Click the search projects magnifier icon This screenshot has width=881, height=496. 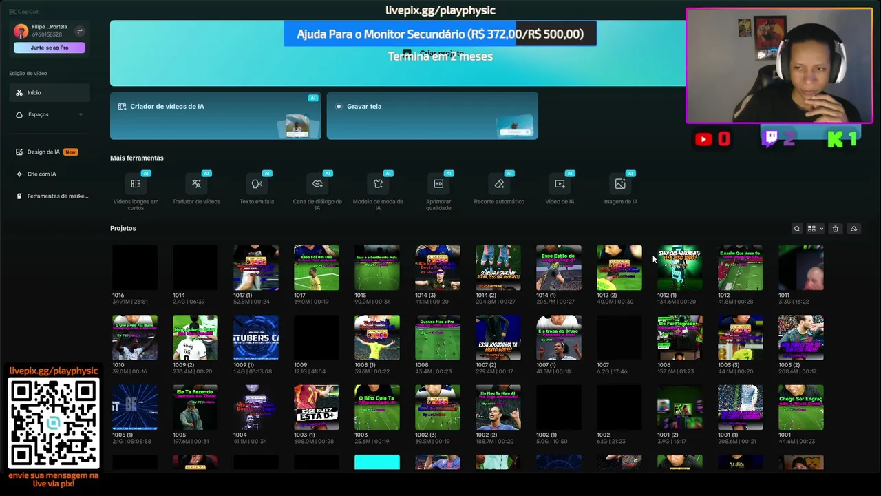pyautogui.click(x=797, y=229)
